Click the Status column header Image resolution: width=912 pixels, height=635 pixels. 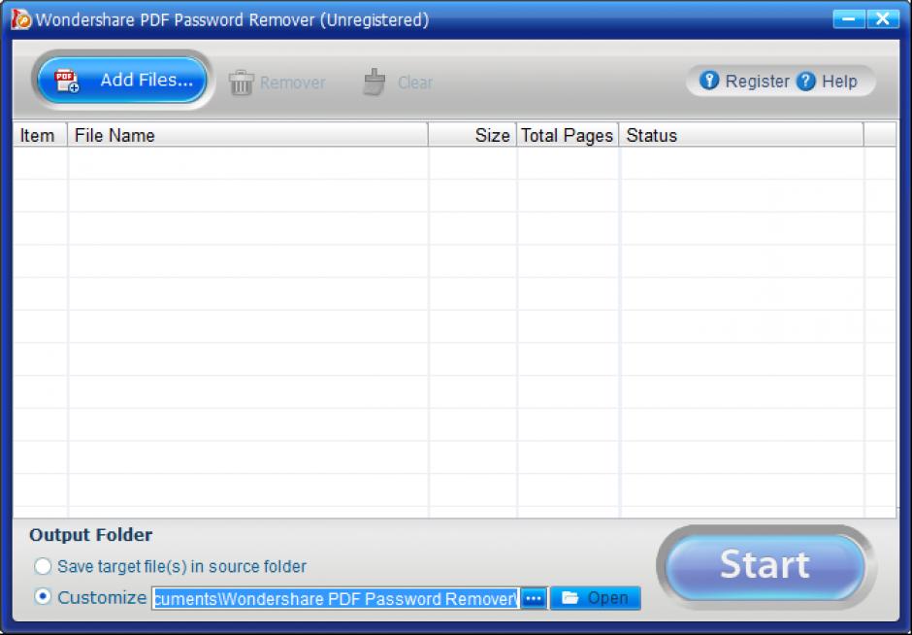pyautogui.click(x=650, y=135)
